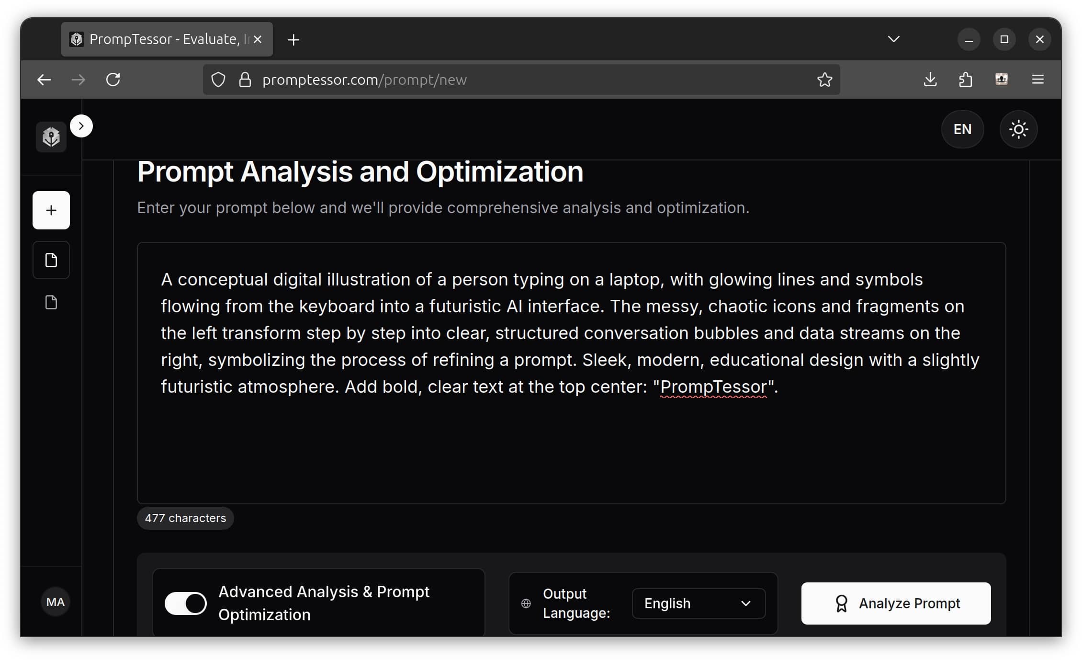
Task: Toggle light theme with the sun icon
Action: [x=1018, y=129]
